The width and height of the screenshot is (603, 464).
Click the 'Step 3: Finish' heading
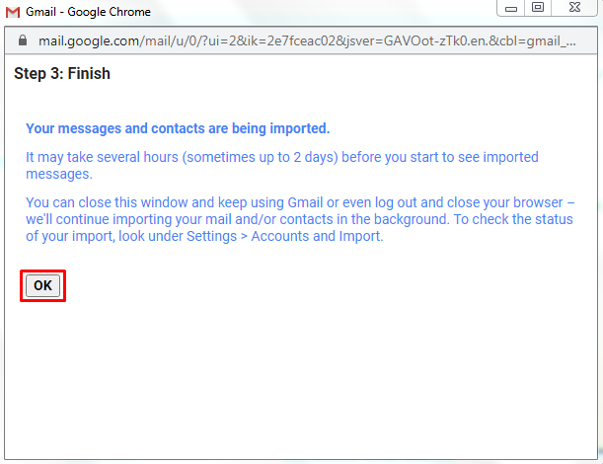tap(62, 73)
